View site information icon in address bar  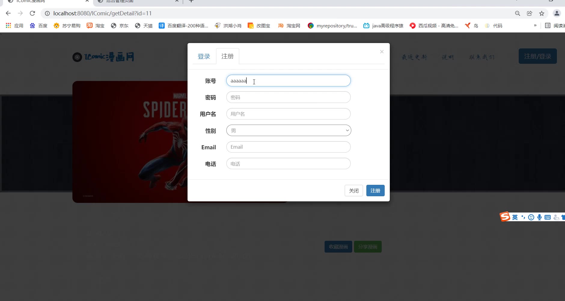tap(47, 13)
